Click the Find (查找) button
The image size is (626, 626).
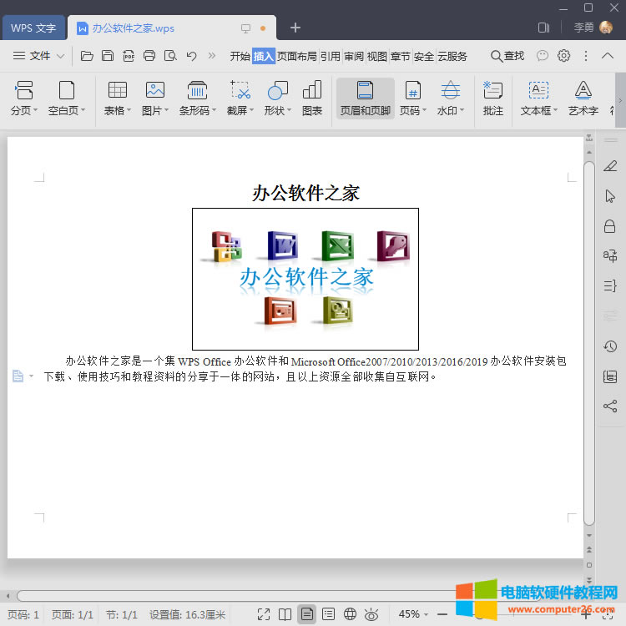(507, 56)
